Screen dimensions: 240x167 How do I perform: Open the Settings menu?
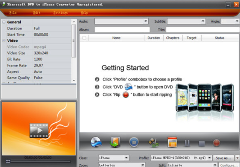click(60, 13)
